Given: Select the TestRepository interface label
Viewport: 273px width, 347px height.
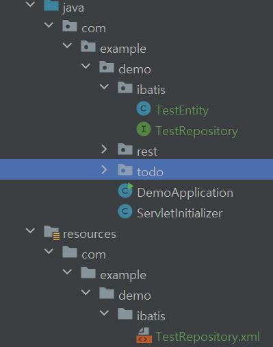Looking at the screenshot, I should click(196, 131).
